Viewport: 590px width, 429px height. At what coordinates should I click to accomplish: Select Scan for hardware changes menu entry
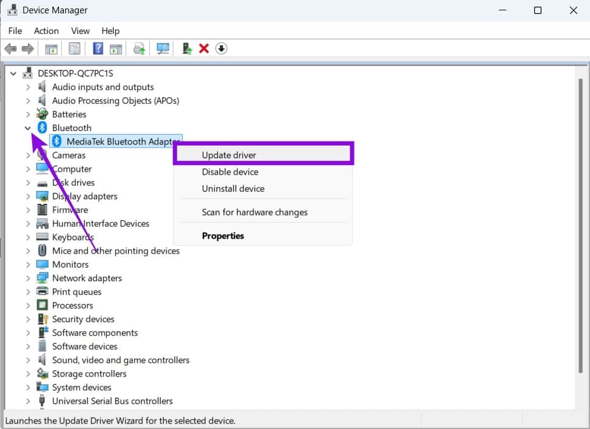(x=263, y=212)
